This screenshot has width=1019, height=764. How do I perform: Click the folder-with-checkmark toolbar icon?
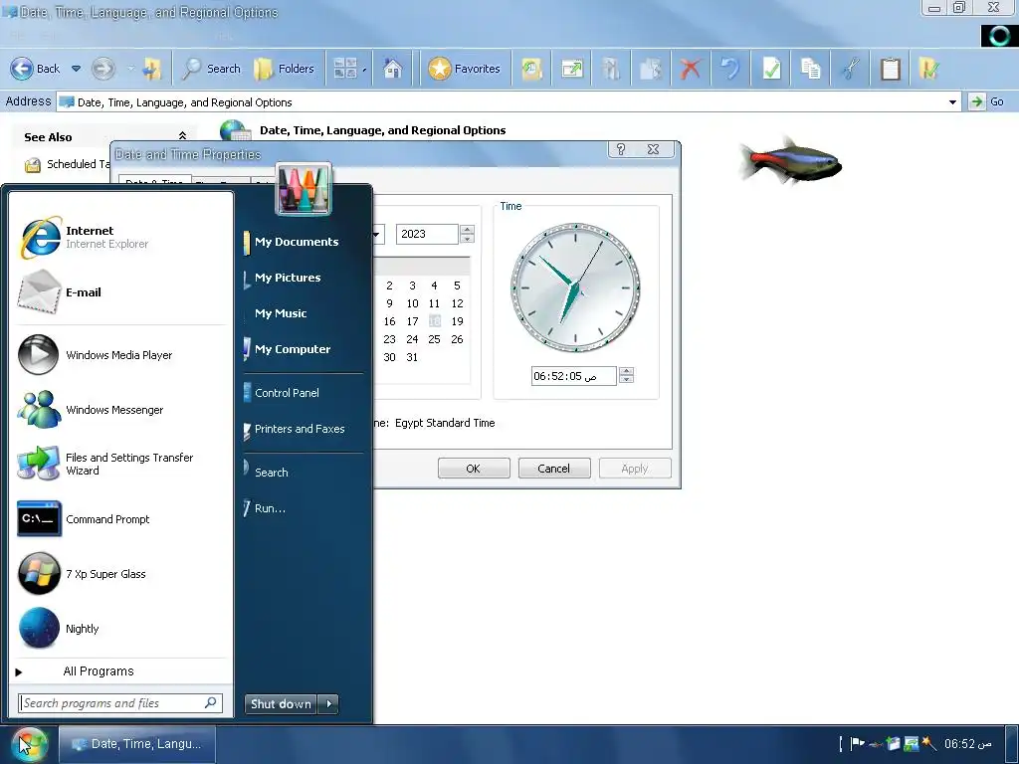[929, 69]
